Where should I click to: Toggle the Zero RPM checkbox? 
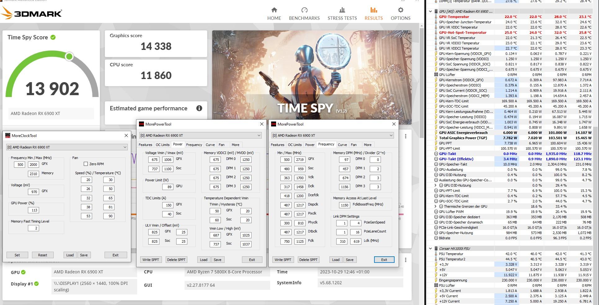coord(86,164)
